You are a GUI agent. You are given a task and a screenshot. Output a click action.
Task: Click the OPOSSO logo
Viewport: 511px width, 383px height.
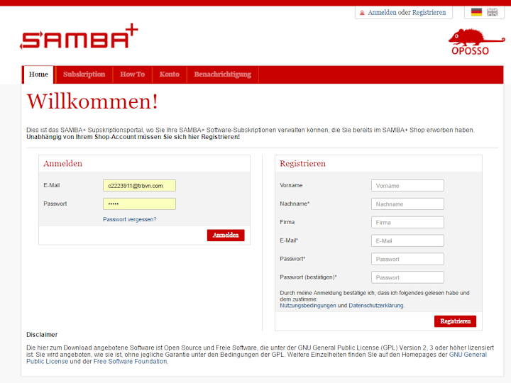coord(476,42)
